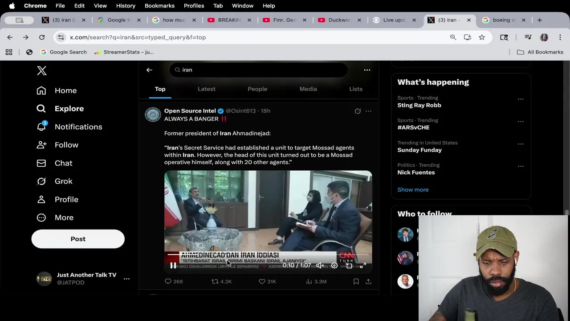Pause the Ahmadinejad video
The width and height of the screenshot is (570, 321).
click(173, 266)
